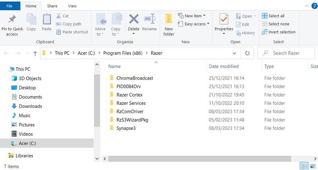Select Cut in the Clipboard group

[x=62, y=16]
